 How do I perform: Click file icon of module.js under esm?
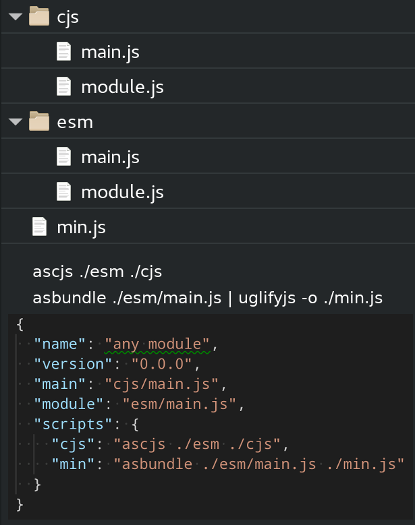[63, 192]
